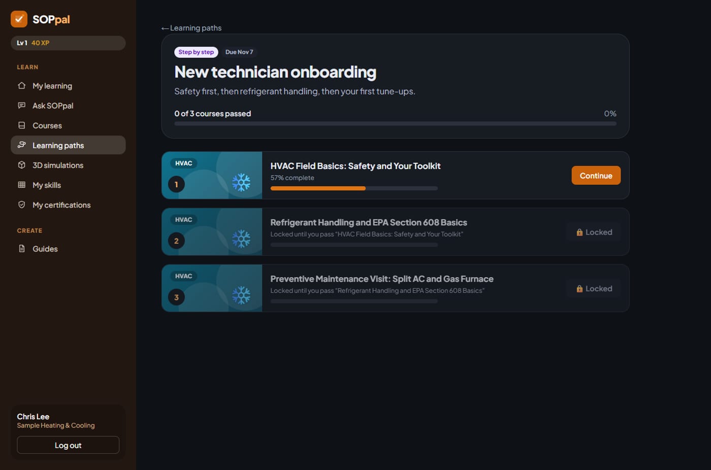The width and height of the screenshot is (711, 470).
Task: Click the Learning paths route icon
Action: [x=21, y=145]
